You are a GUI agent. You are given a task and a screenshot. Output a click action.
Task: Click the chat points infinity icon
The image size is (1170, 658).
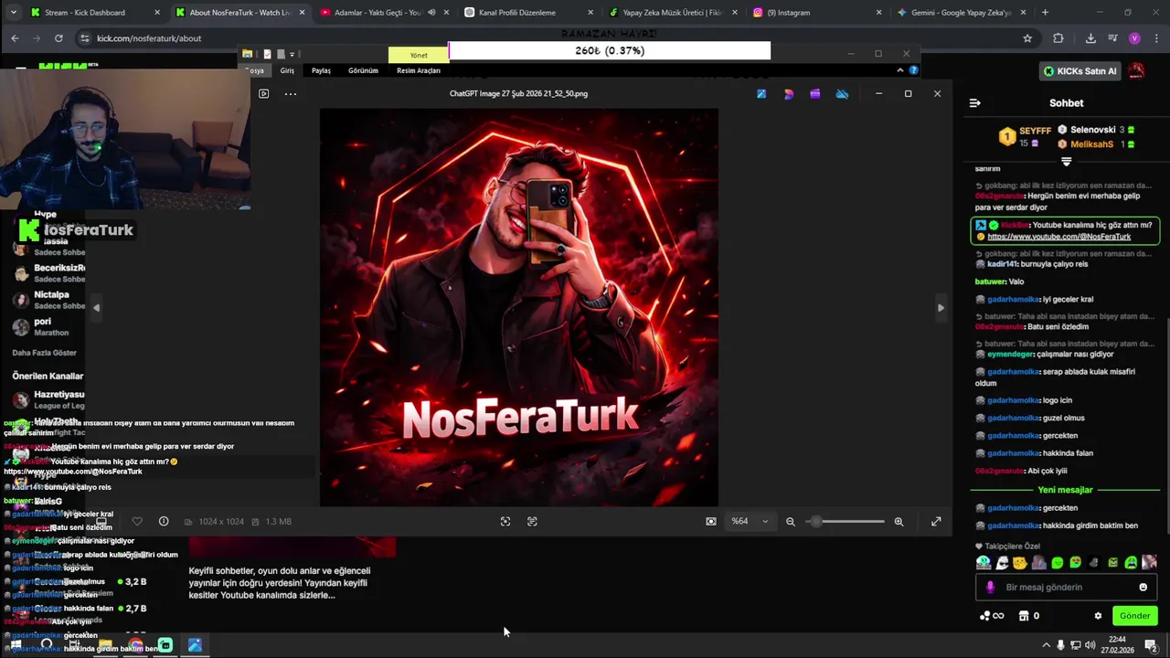992,616
